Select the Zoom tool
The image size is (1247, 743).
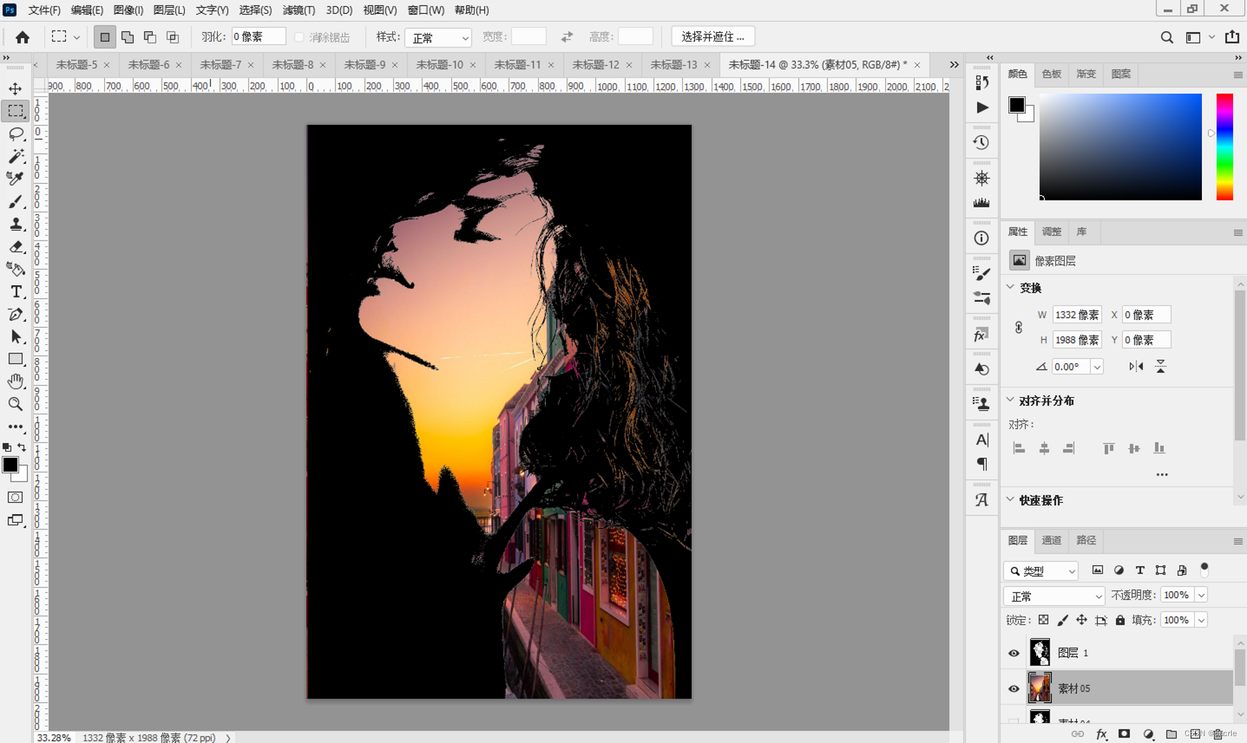15,404
